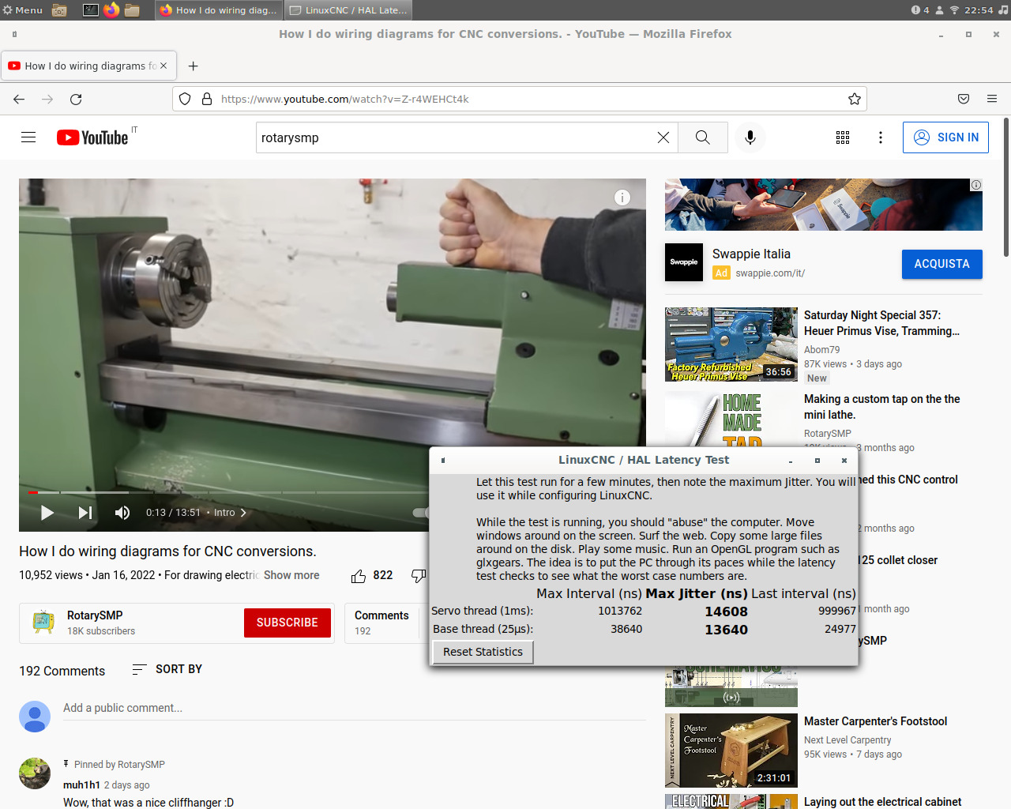Go back with browser back arrow

(19, 99)
